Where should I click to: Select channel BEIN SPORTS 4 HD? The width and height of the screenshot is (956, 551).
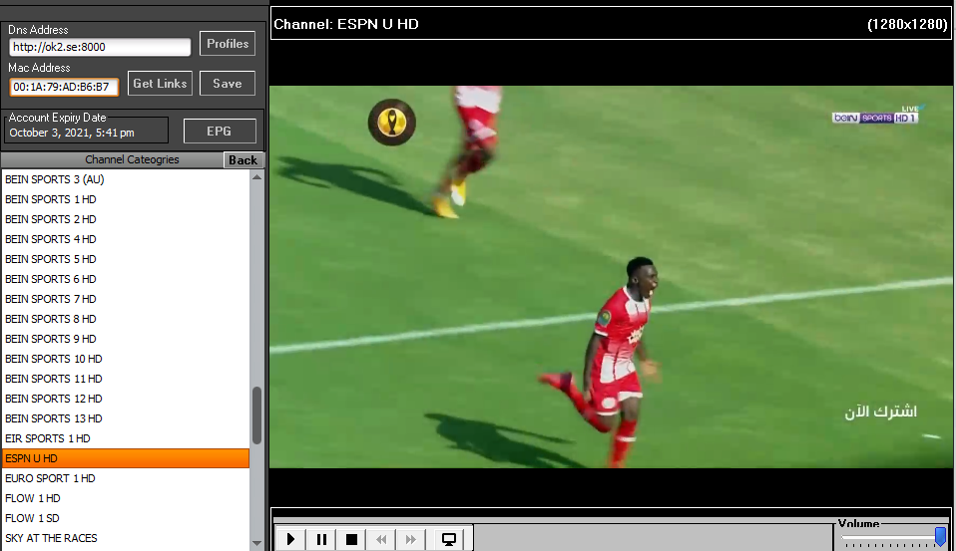126,239
